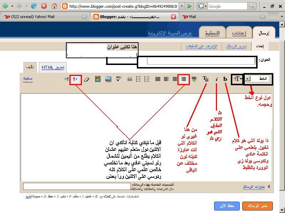285x213 pixels.
Task: Click the نشر الرسالة publish button
Action: pyautogui.click(x=257, y=206)
